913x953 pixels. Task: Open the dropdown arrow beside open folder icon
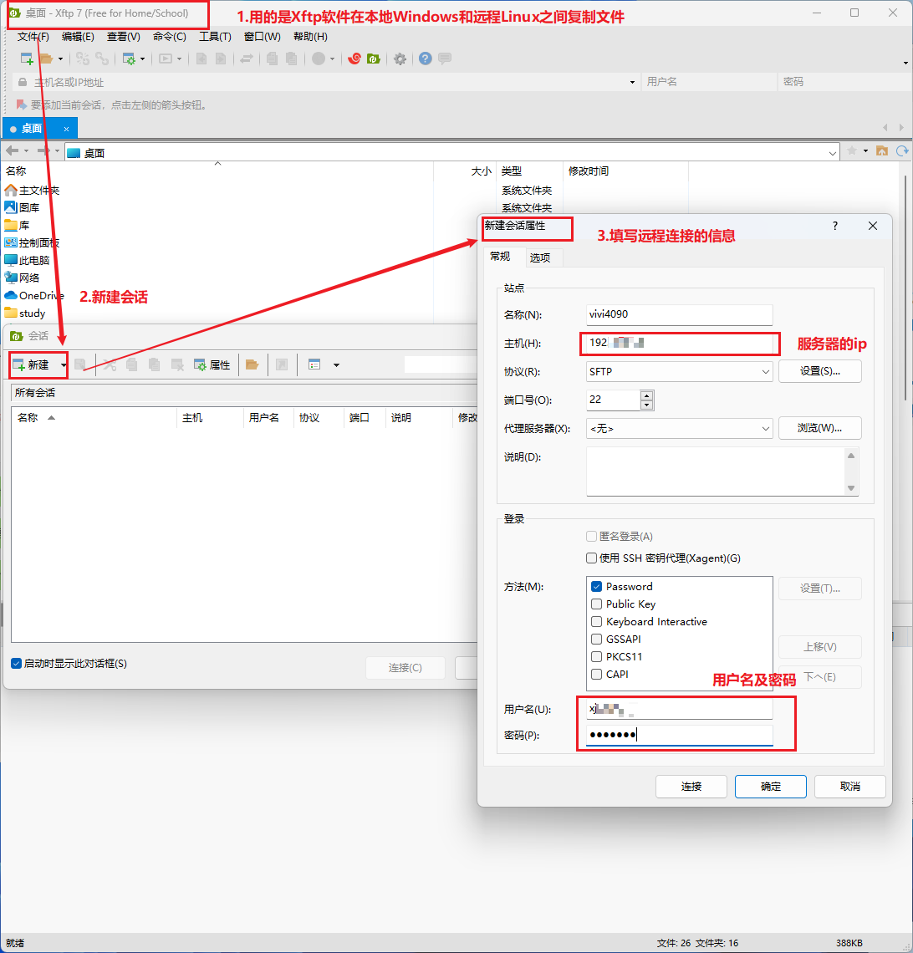tap(60, 59)
